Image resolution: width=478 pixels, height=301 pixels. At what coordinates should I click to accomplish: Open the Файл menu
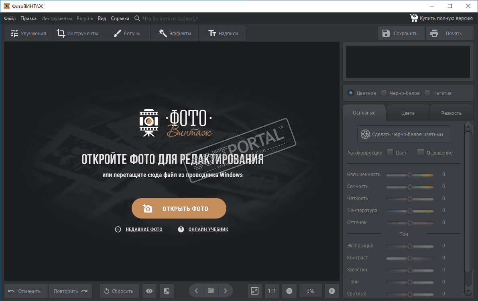point(10,18)
